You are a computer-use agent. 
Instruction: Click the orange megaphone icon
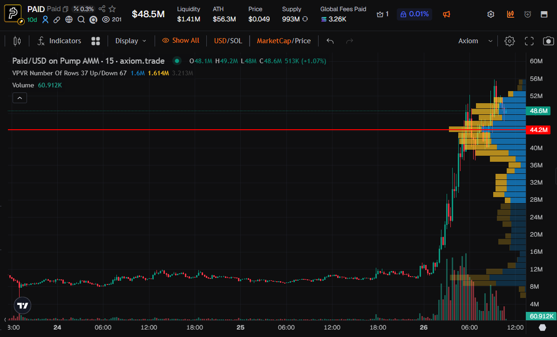447,14
